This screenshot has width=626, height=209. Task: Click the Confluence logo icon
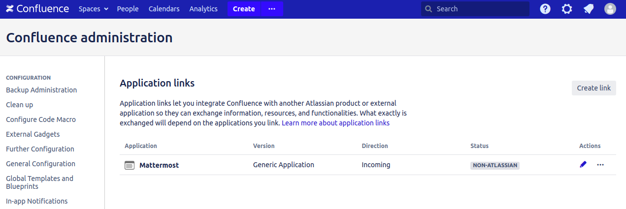10,9
